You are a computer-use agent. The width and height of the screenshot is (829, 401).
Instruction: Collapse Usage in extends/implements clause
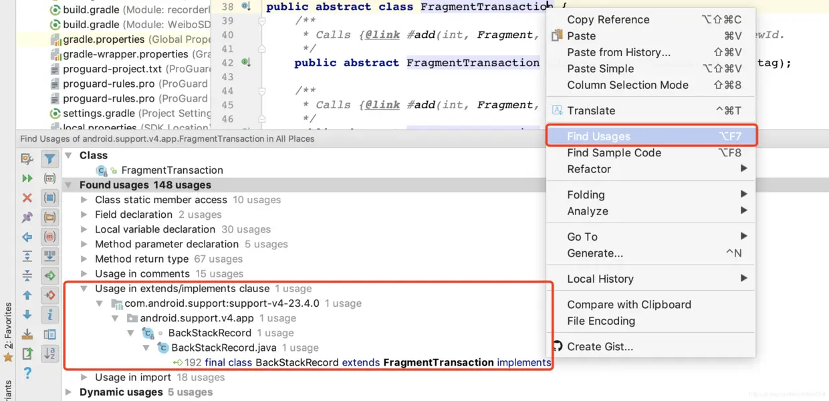pyautogui.click(x=84, y=289)
